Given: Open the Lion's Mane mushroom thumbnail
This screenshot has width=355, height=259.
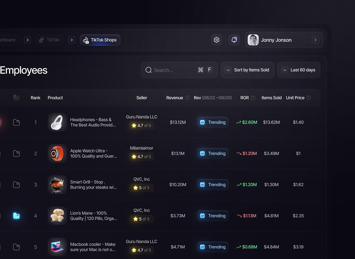Looking at the screenshot, I should tap(57, 216).
